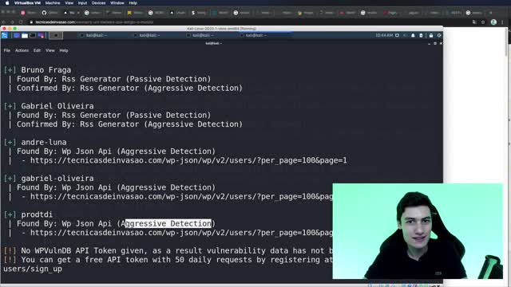Open the Kali applications menu icon
Image resolution: width=511 pixels, height=287 pixels.
5,35
